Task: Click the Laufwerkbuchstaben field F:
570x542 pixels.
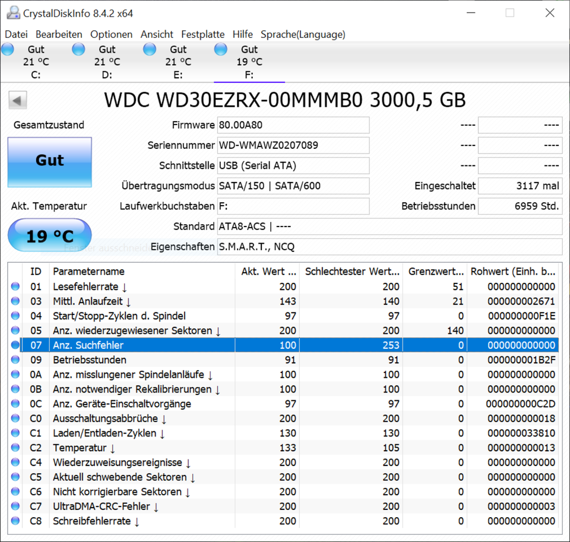Action: pos(293,206)
